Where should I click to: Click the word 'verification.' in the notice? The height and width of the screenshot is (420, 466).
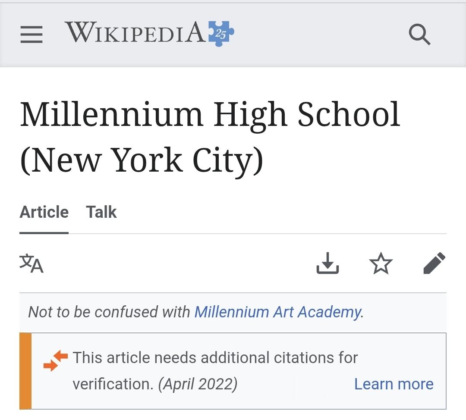[113, 384]
